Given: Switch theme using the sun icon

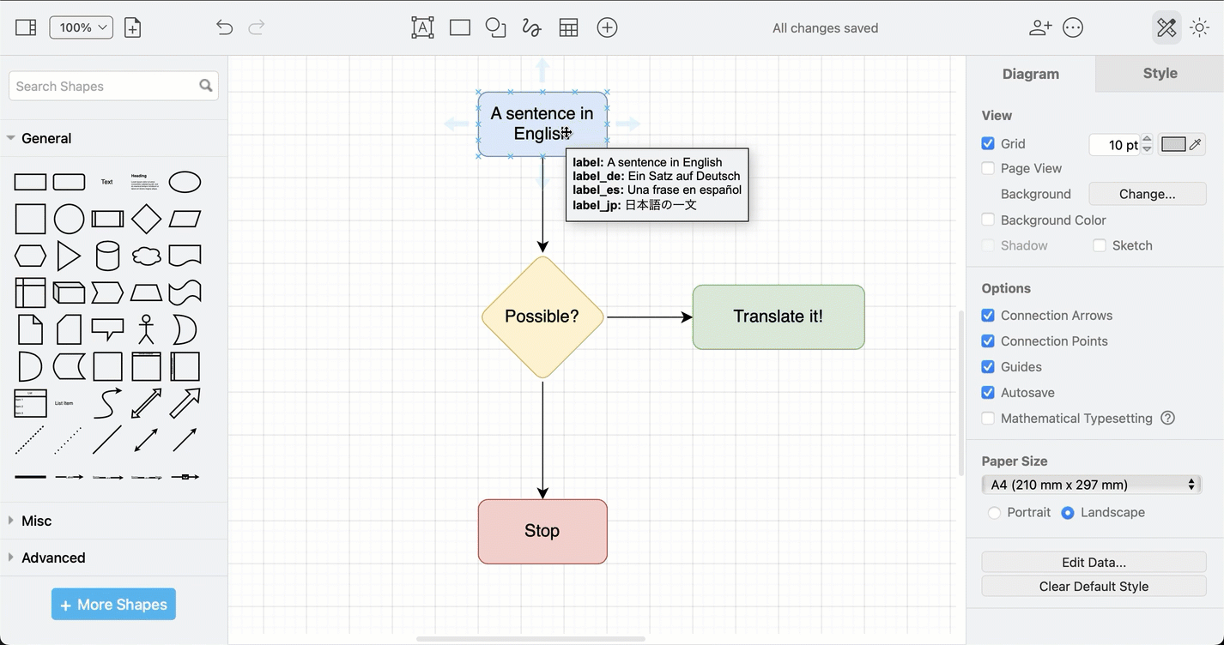Looking at the screenshot, I should point(1199,27).
